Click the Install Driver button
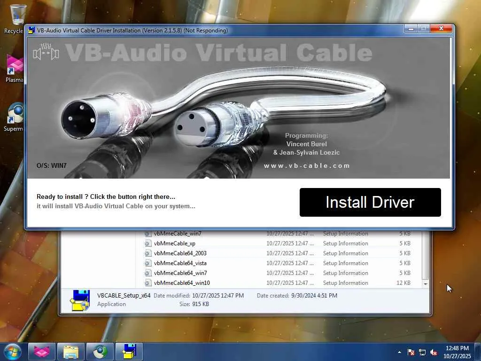Screen dimensions: 481x361 tap(370, 202)
